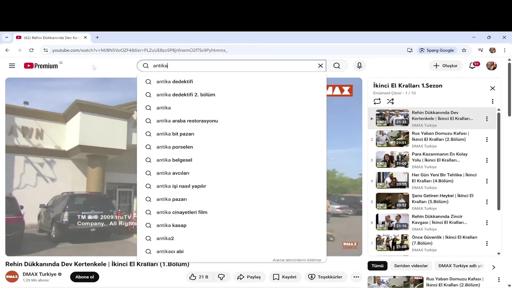The image size is (512, 288).
Task: Toggle playlist loop icon
Action: pos(377,101)
